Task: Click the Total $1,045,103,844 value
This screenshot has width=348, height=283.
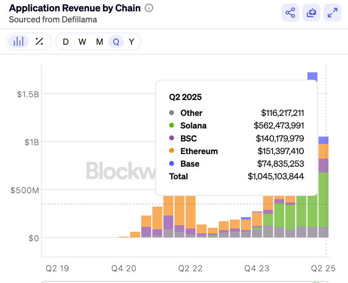Action: click(276, 176)
